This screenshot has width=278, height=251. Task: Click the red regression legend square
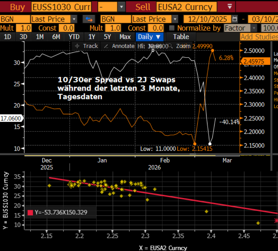(x=30, y=212)
